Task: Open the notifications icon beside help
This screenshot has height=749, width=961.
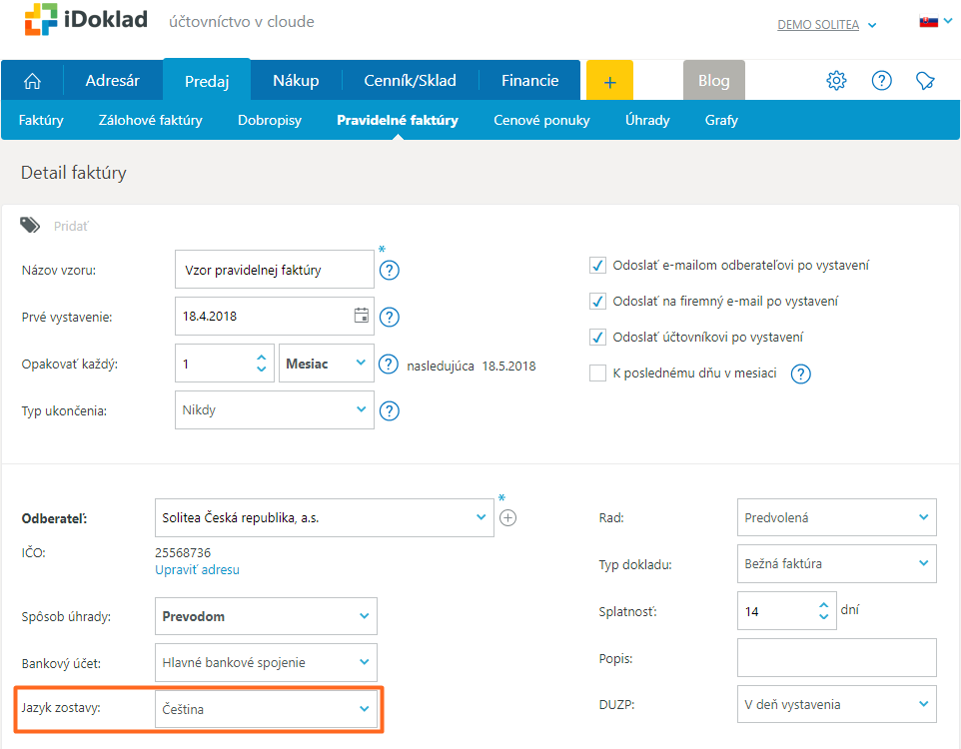Action: 925,81
